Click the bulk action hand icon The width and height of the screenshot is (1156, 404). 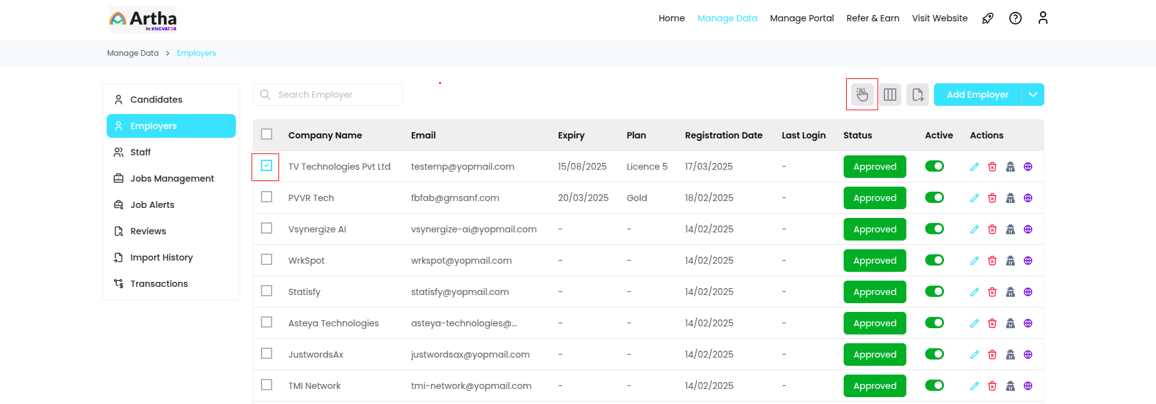pos(862,95)
